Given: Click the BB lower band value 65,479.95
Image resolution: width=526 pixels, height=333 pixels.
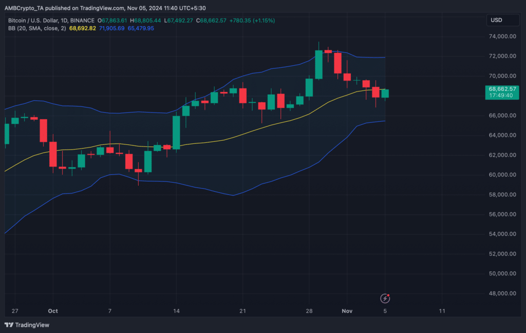Looking at the screenshot, I should coord(141,28).
